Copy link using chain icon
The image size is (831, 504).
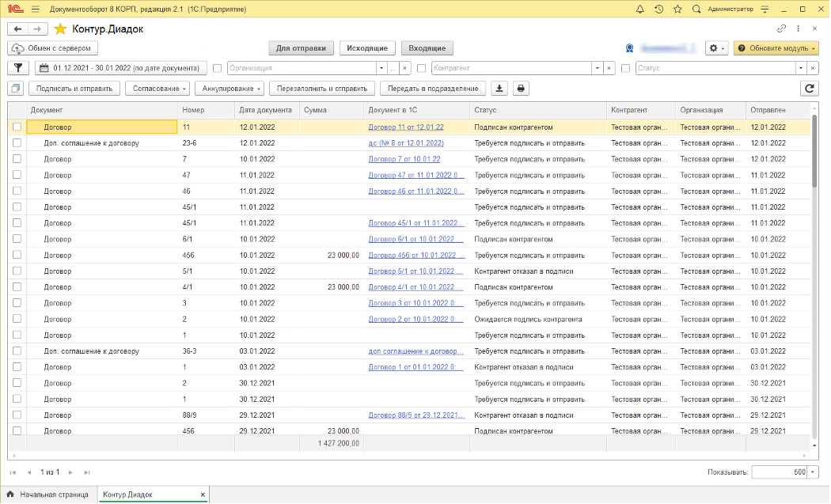click(781, 28)
